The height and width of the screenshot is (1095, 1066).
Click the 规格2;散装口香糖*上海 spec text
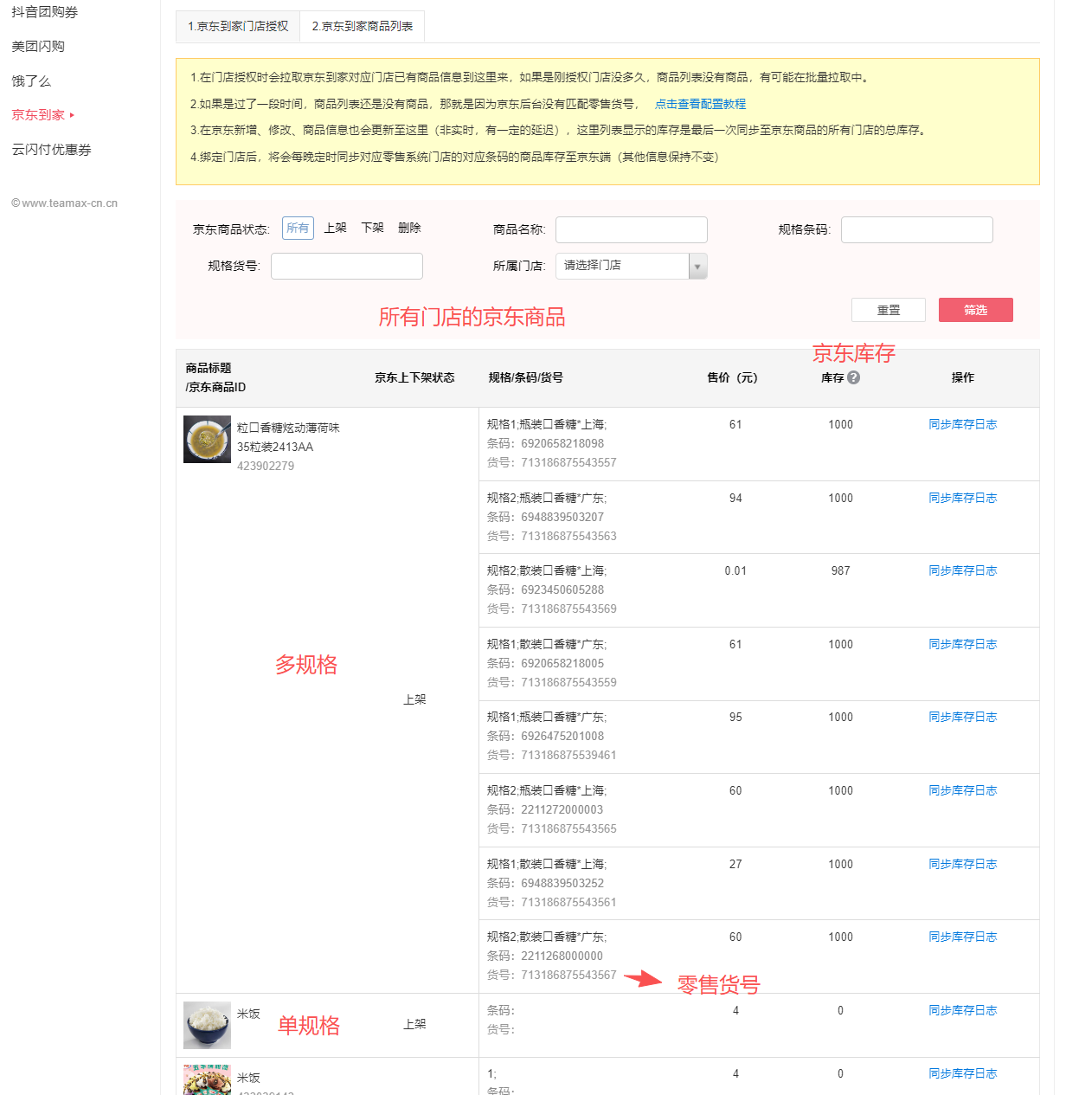(x=547, y=570)
